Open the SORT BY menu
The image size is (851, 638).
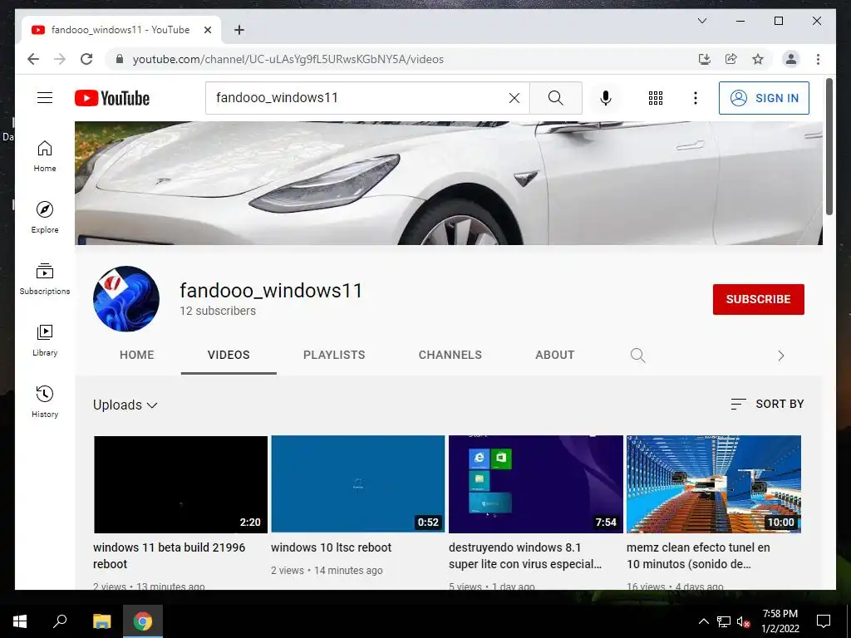[767, 404]
